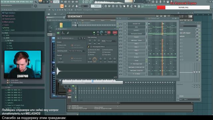This screenshot has width=213, height=120.
Task: Enable Reverse polarity
Action: coord(107,50)
